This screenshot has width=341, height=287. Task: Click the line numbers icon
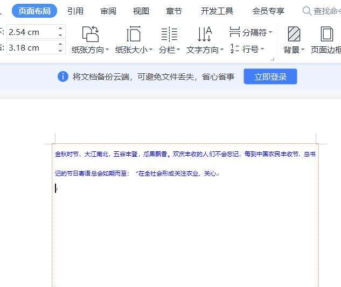click(235, 48)
